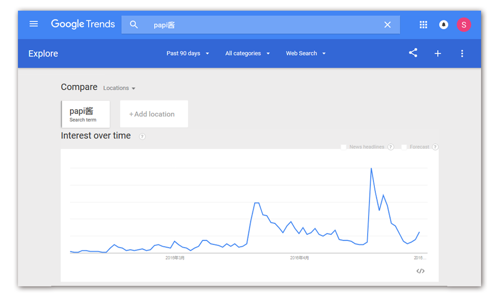Open the Web Search dropdown
This screenshot has width=499, height=297.
pos(306,53)
